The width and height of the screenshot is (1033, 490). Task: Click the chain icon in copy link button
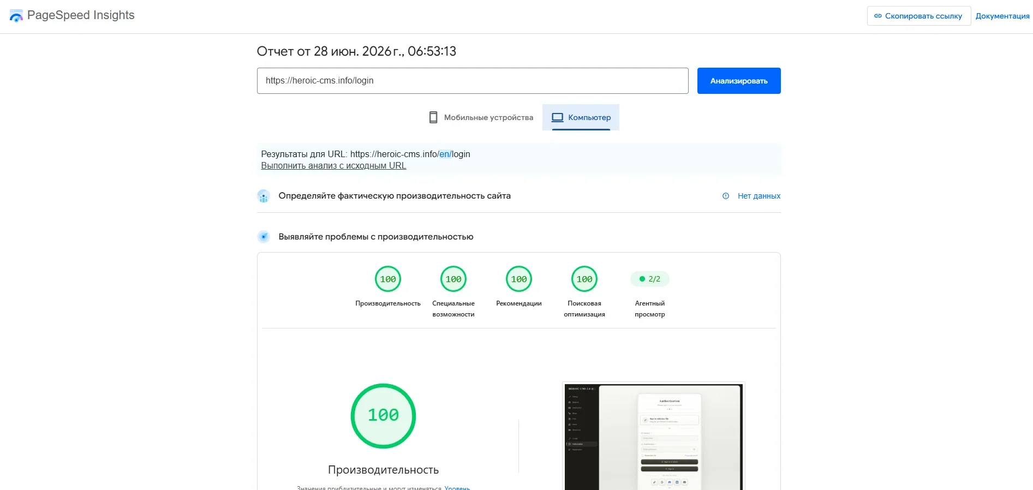click(878, 16)
